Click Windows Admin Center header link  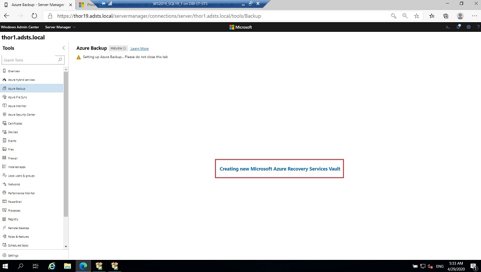click(x=20, y=27)
